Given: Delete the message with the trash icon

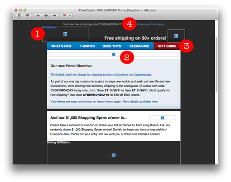Looking at the screenshot, I should click(x=19, y=16).
